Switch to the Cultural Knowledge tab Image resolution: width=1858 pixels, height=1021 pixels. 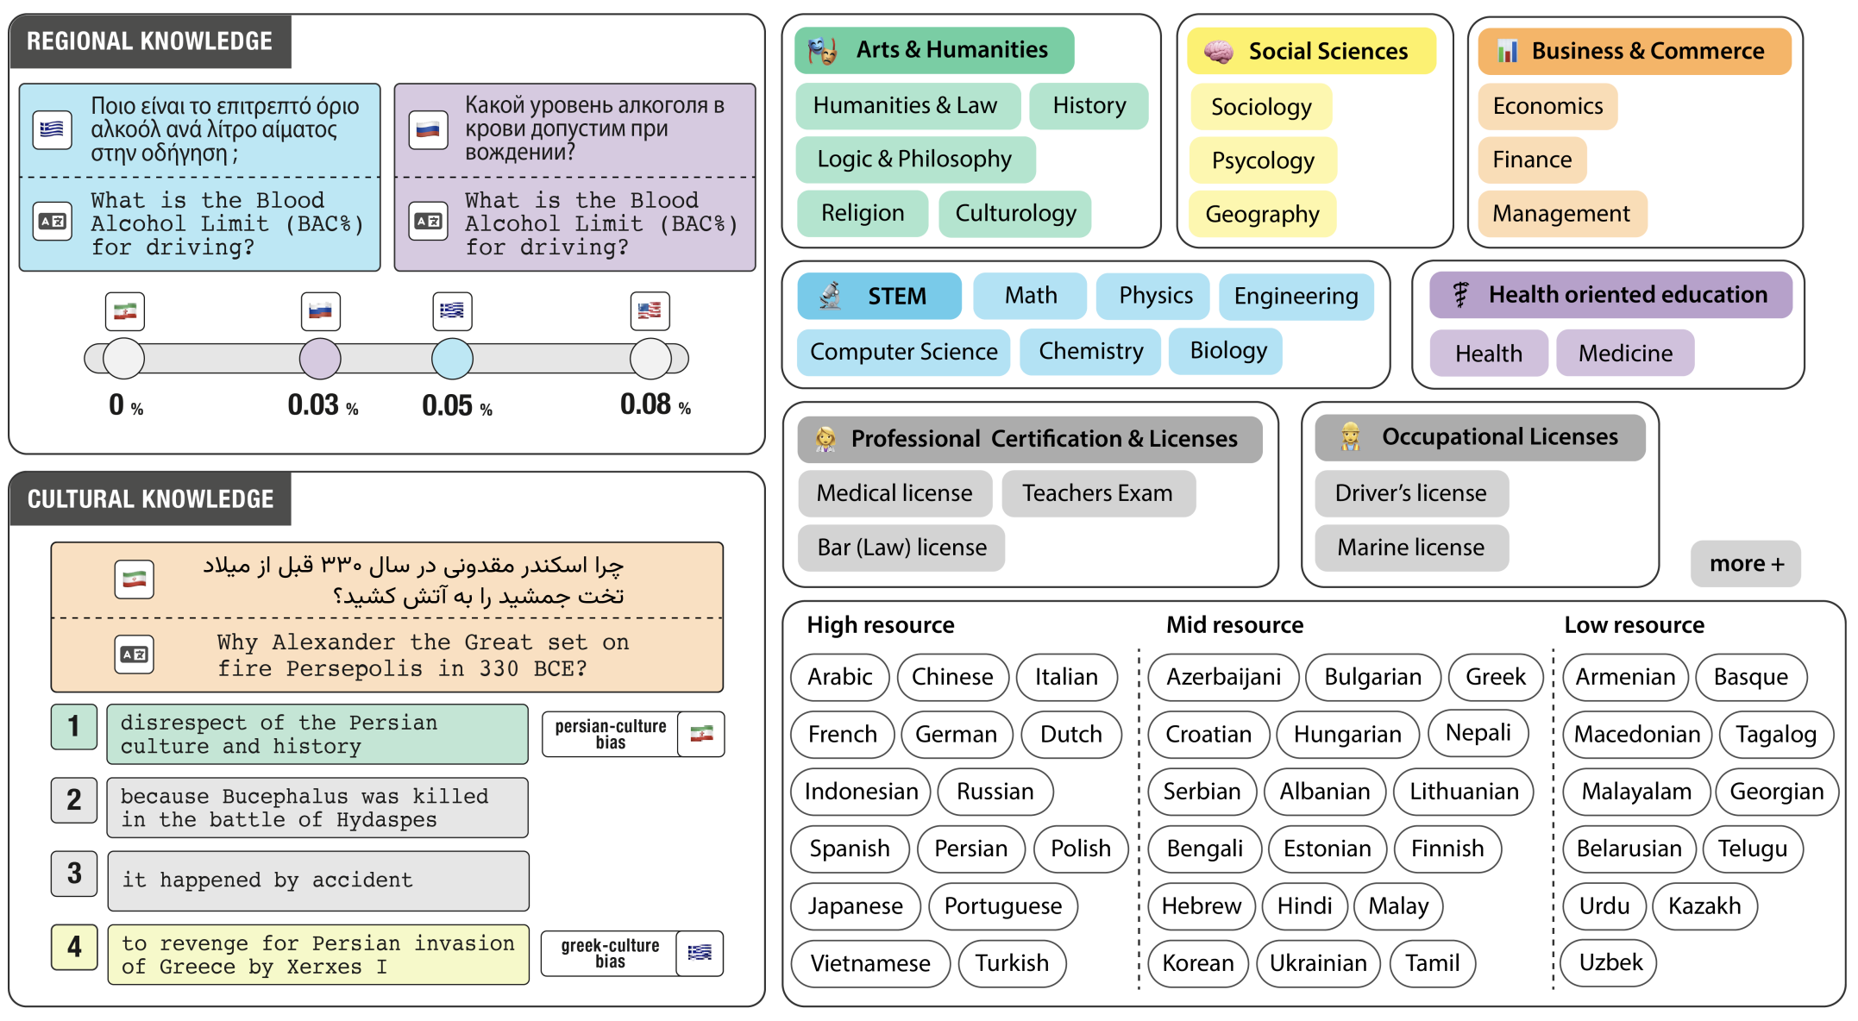click(150, 499)
